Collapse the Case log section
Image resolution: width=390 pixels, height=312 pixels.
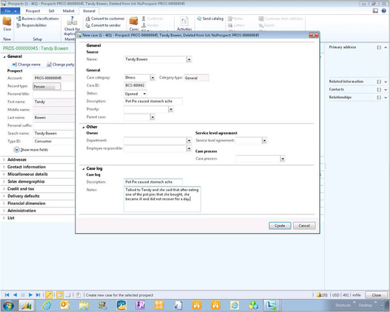point(83,168)
